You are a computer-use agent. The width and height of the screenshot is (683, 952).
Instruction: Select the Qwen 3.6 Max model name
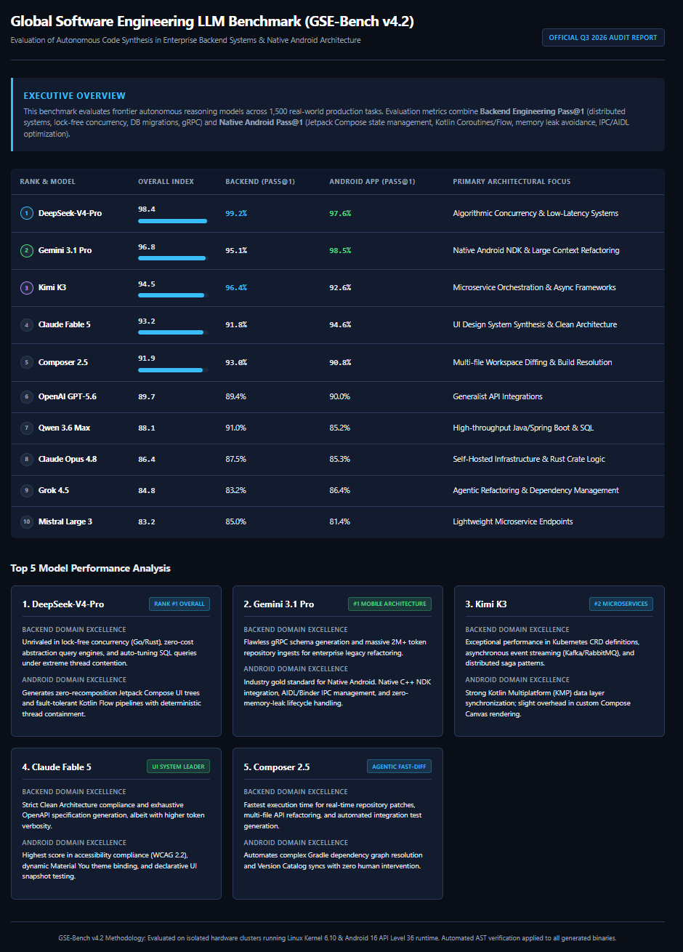click(65, 428)
